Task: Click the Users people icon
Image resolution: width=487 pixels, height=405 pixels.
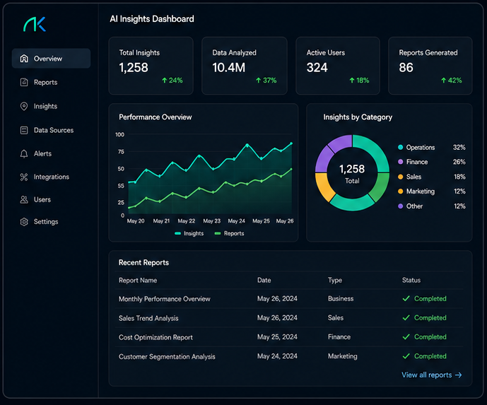Action: [x=24, y=199]
